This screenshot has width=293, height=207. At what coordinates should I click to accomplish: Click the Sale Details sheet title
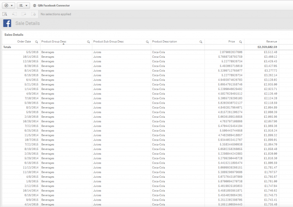click(x=27, y=23)
